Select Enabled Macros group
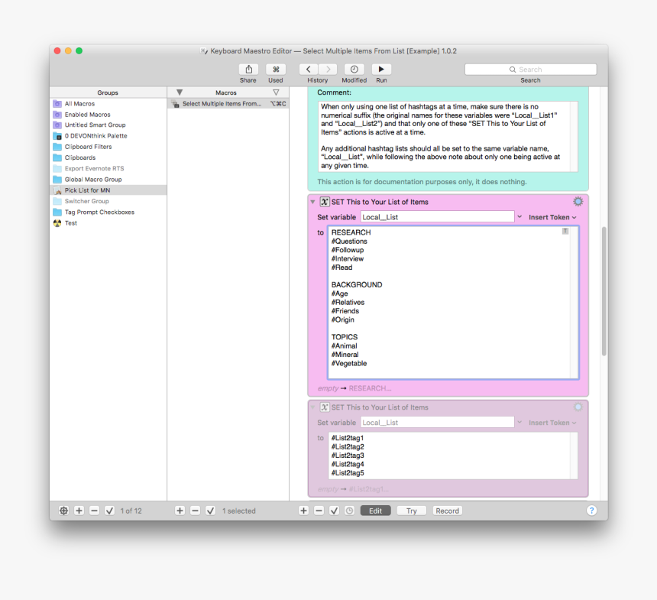 108,115
